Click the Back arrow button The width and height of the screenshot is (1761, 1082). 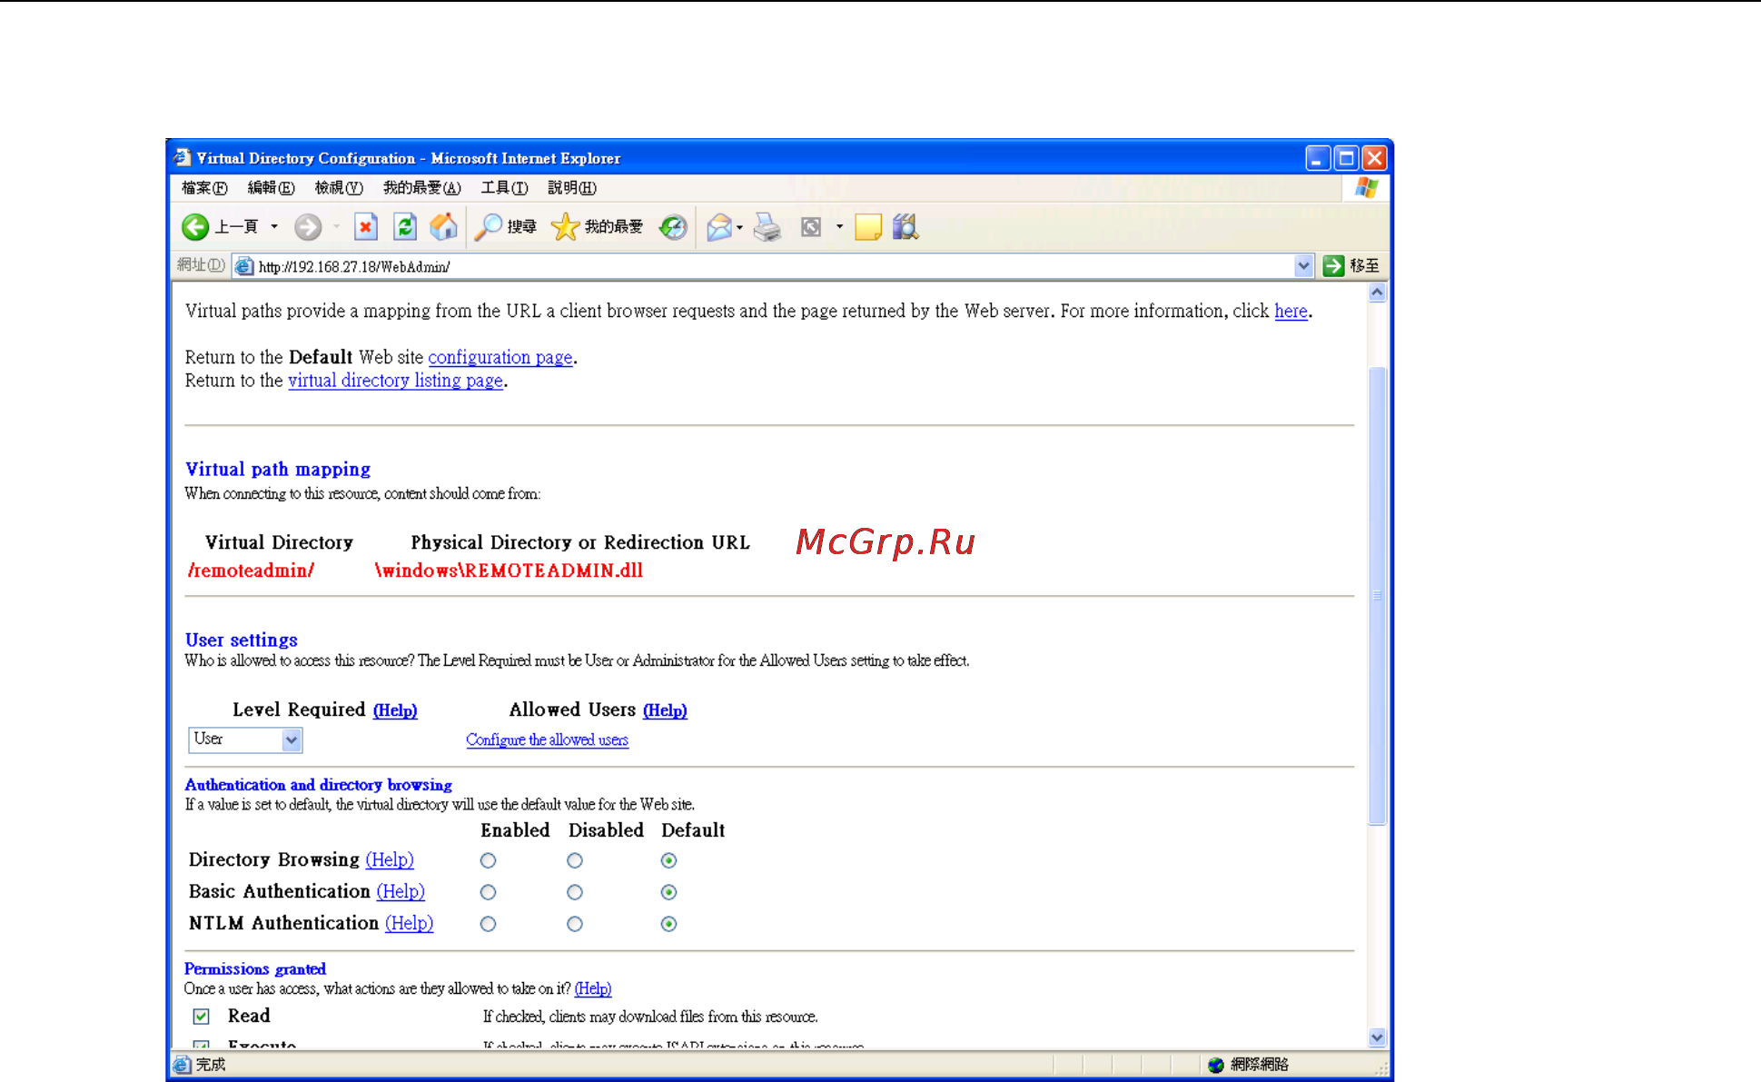195,227
